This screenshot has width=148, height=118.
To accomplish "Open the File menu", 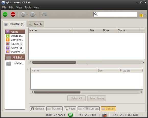I will [4, 7].
